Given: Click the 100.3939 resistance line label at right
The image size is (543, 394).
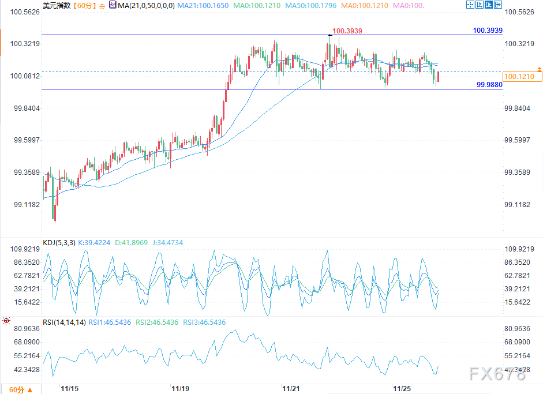Looking at the screenshot, I should tap(488, 30).
